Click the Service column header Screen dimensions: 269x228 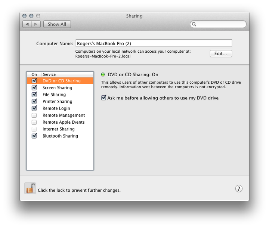67,74
